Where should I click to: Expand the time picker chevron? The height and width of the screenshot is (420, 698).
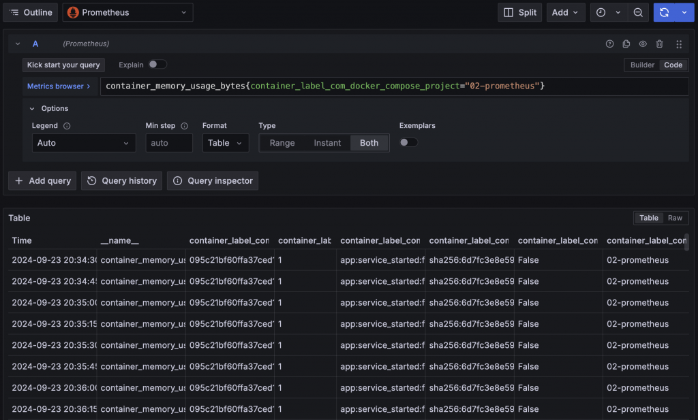618,12
